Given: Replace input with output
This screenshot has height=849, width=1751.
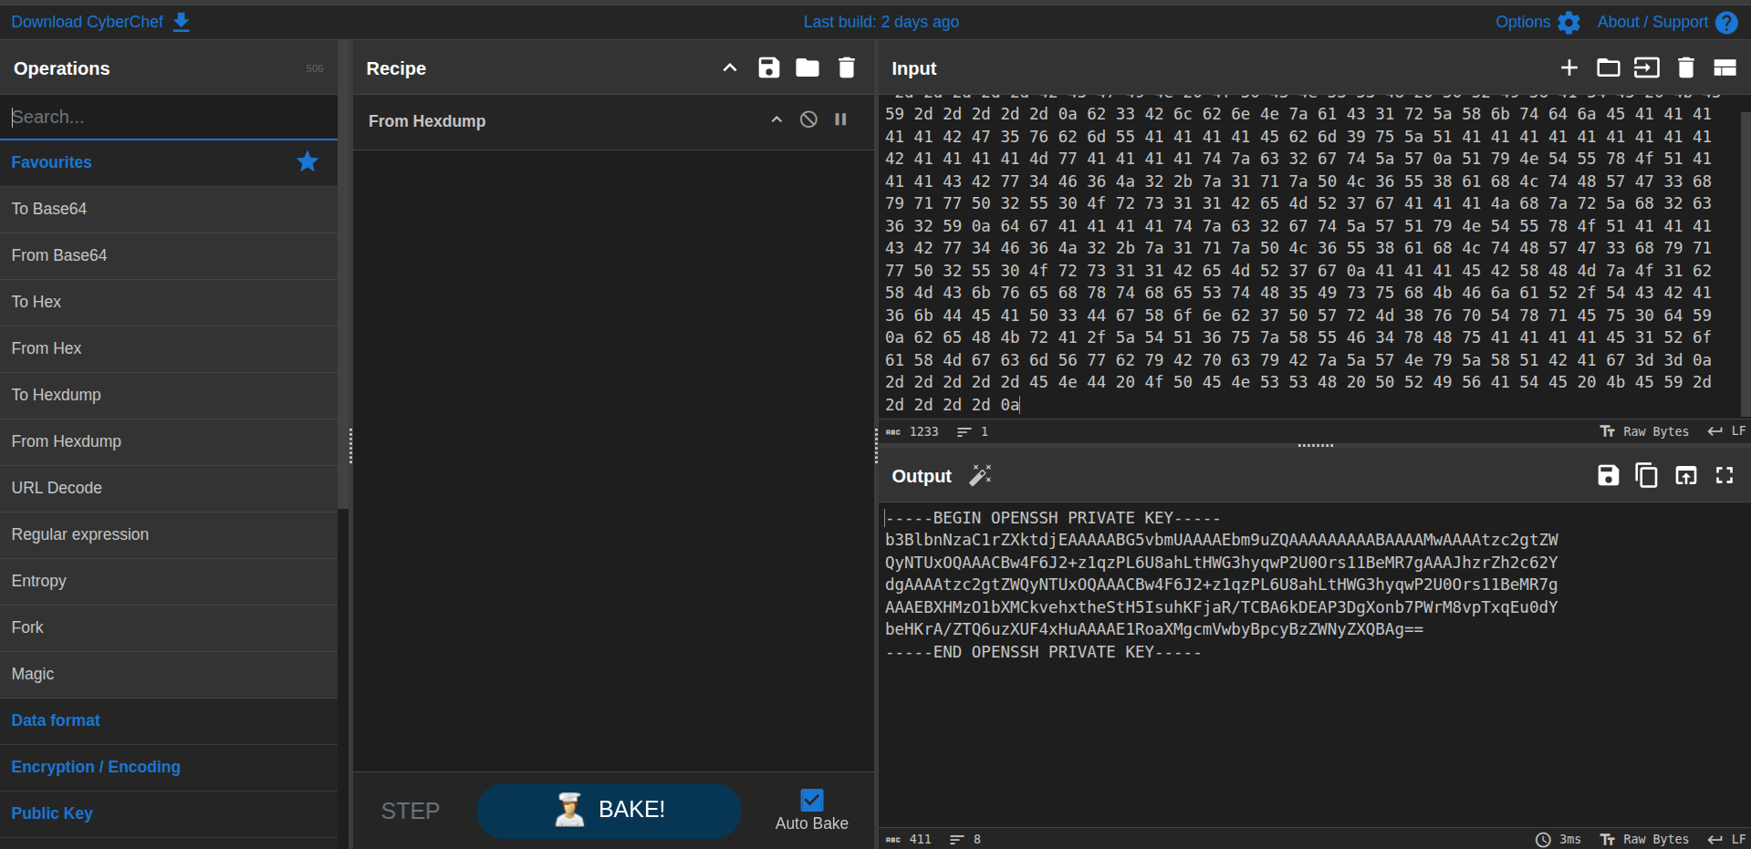Looking at the screenshot, I should pos(1686,475).
